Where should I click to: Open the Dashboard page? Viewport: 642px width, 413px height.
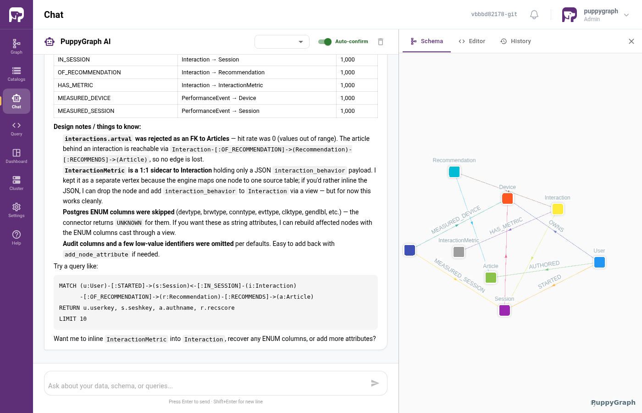(17, 156)
